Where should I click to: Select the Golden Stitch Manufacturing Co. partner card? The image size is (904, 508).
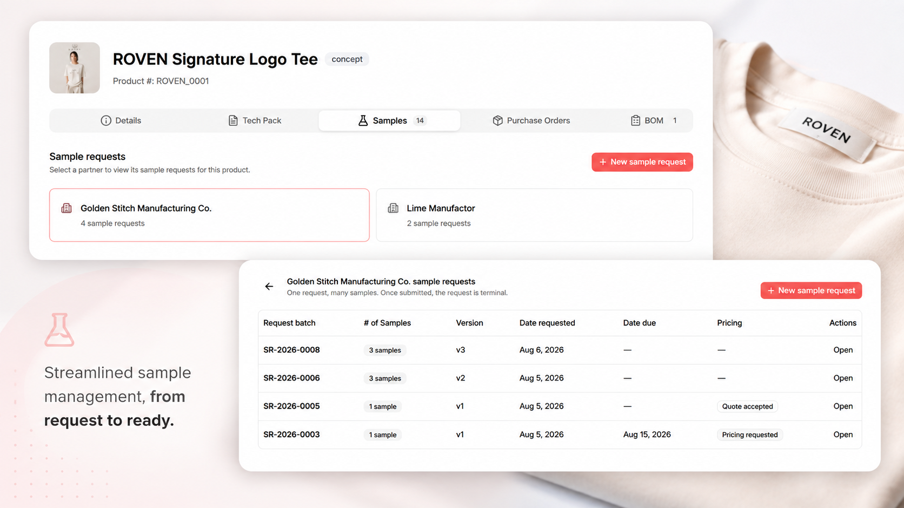pos(209,215)
